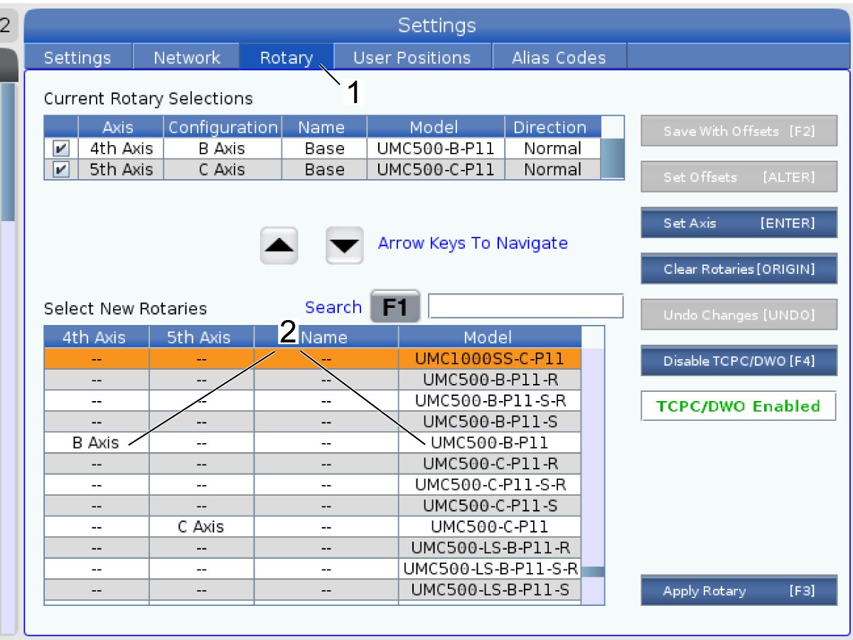Click the down arrow navigation icon
853x640 pixels.
click(x=345, y=245)
